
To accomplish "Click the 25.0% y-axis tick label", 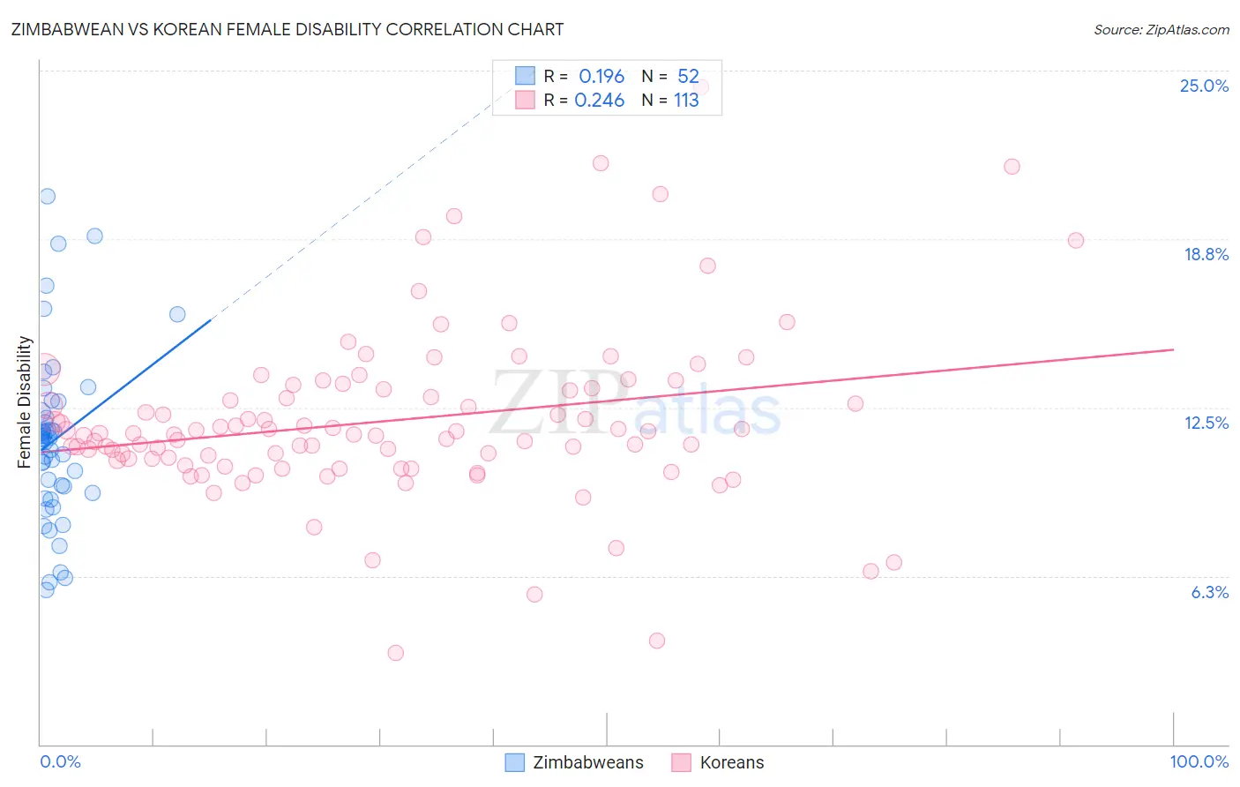I will (1204, 86).
